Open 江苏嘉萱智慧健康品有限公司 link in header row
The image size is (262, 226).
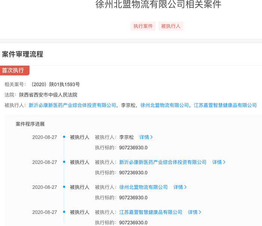click(225, 105)
